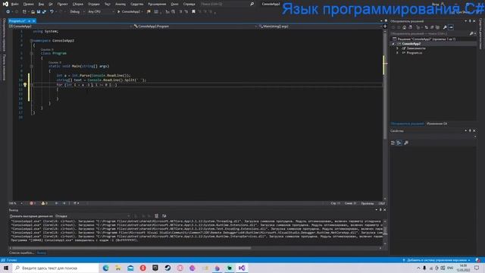
Task: Switch to the Список ошибок tab
Action: tap(21, 253)
